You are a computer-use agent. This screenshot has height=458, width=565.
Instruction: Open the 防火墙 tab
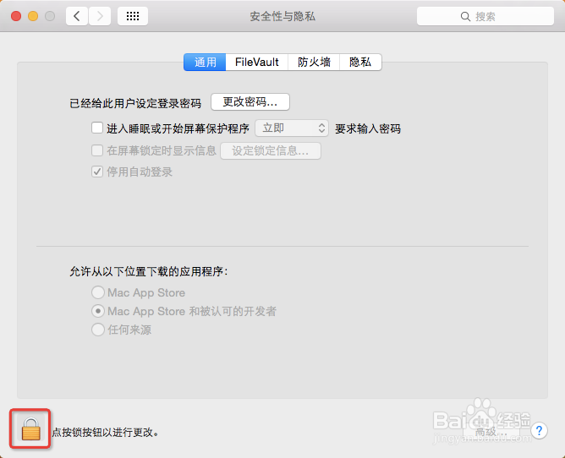(x=314, y=63)
